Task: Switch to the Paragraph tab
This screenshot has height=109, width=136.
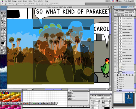Action: click(101, 95)
